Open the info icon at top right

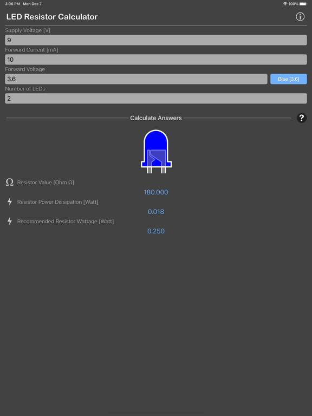[x=300, y=17]
